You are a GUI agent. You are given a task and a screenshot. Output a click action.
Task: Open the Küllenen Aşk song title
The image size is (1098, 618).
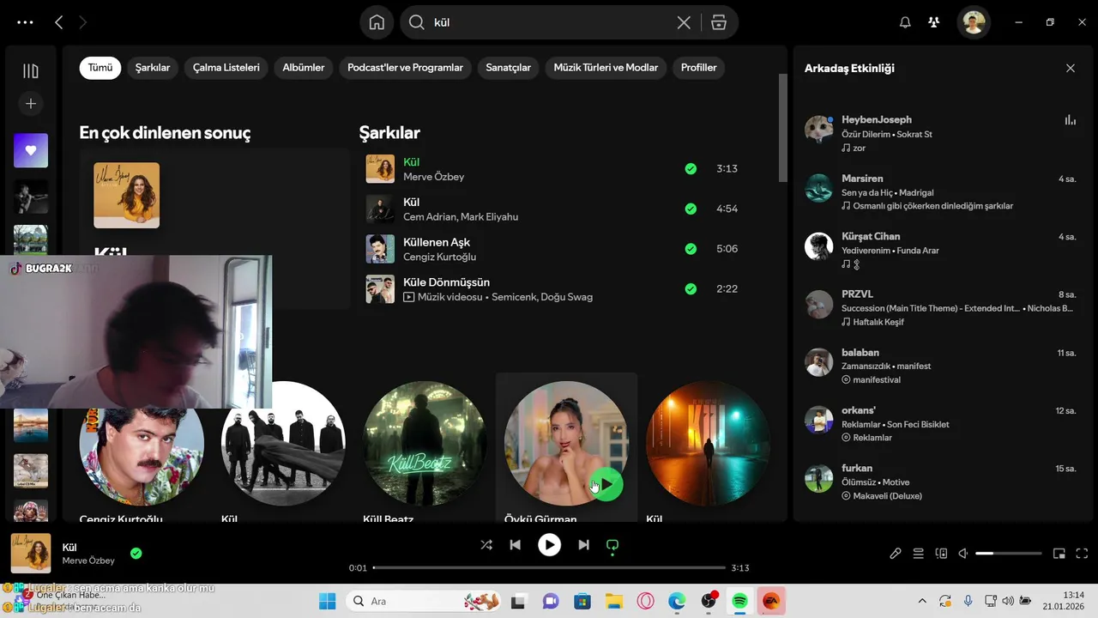click(x=437, y=242)
